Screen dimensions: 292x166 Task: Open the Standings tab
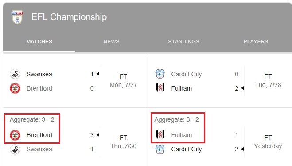(183, 42)
